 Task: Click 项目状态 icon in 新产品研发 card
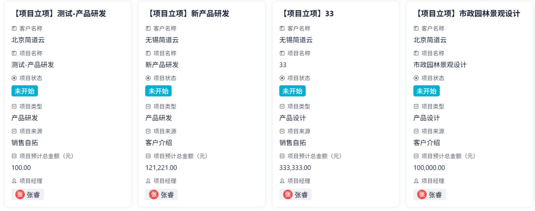click(x=148, y=78)
